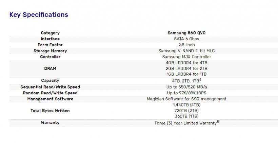Select the Samsung 860 QVO column header
278x146 pixels.
(x=186, y=33)
